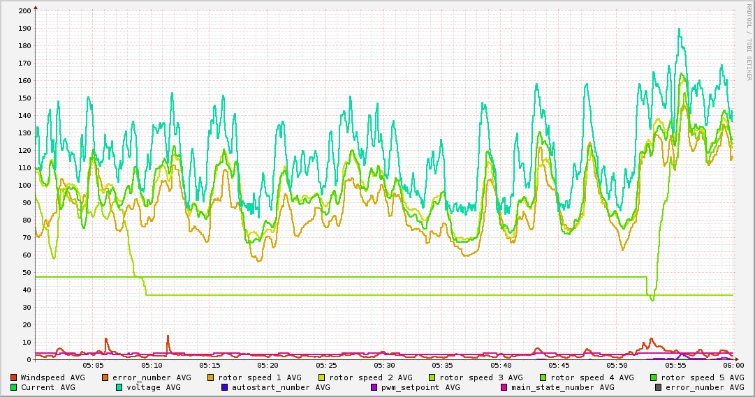Select the rotor speed 2 AVG yellow swatch
755x397 pixels.
coord(322,377)
